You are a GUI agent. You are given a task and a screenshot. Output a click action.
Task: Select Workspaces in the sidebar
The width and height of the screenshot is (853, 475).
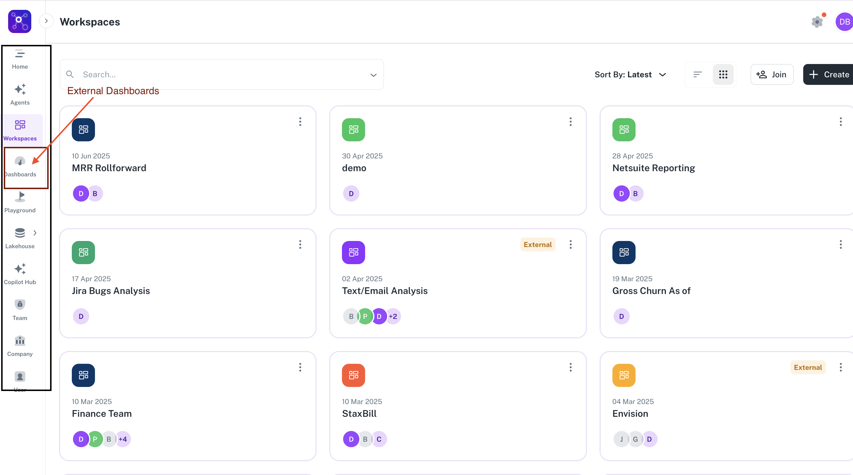[20, 131]
